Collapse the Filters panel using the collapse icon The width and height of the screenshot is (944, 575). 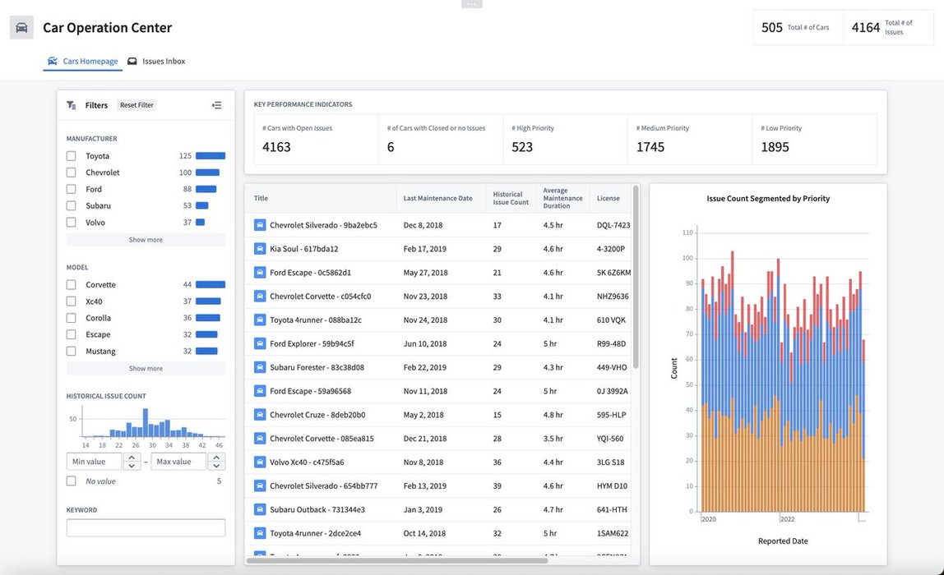(x=216, y=105)
